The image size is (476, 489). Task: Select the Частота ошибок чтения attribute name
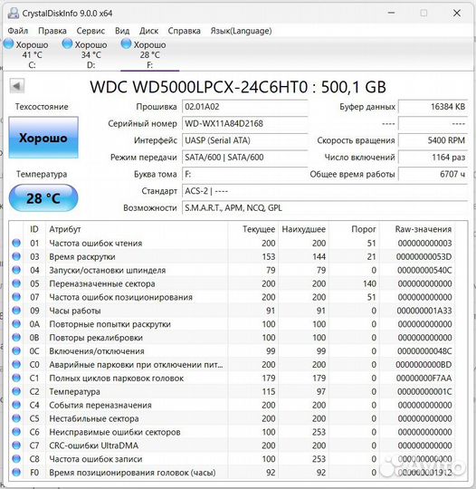95,244
